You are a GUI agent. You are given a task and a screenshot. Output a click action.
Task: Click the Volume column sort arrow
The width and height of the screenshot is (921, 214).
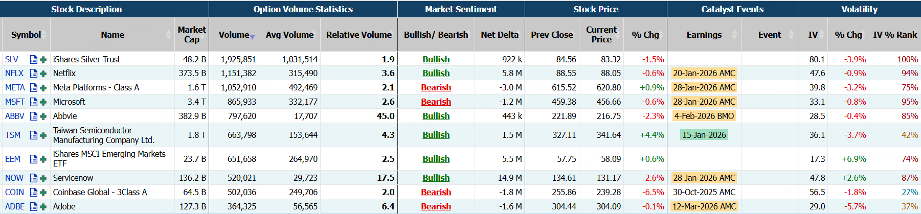[253, 36]
